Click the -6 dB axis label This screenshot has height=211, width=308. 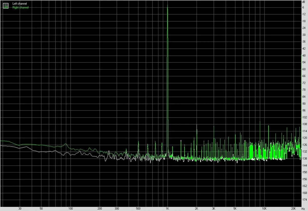coord(304,7)
